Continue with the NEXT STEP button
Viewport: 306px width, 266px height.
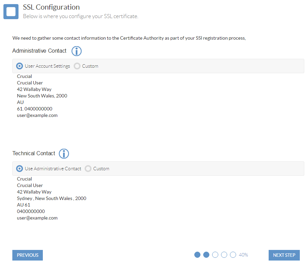click(284, 255)
